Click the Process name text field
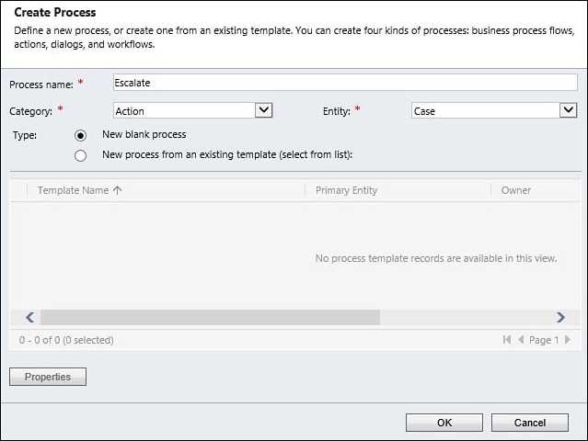This screenshot has width=588, height=441. click(344, 83)
